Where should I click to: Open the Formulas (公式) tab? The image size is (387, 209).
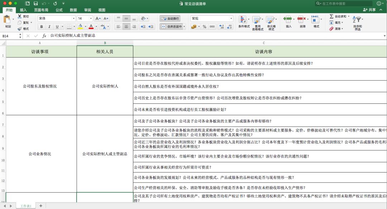(59, 10)
